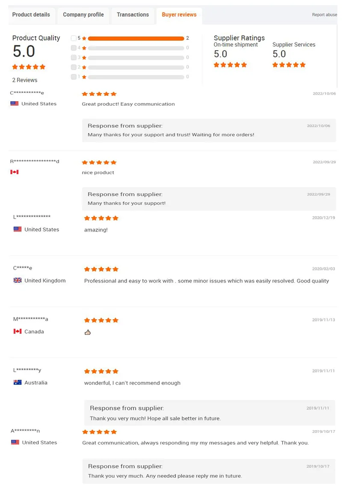Tick the 1-star rating filter

point(74,77)
